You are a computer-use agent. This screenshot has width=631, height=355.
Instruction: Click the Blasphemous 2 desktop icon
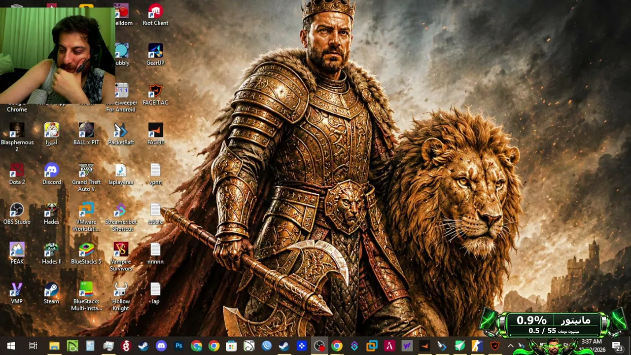17,138
